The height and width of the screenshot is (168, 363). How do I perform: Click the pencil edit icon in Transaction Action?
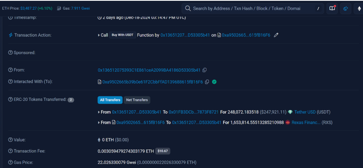tap(276, 35)
